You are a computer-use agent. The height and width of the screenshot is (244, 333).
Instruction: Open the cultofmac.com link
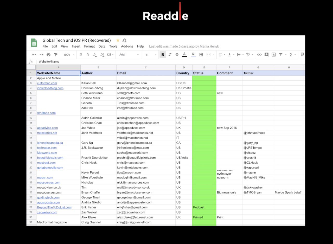click(x=47, y=83)
